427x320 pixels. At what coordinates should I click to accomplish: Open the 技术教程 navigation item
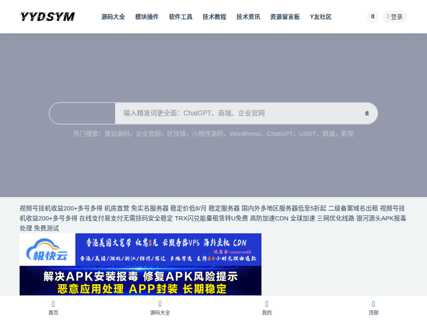(x=214, y=17)
